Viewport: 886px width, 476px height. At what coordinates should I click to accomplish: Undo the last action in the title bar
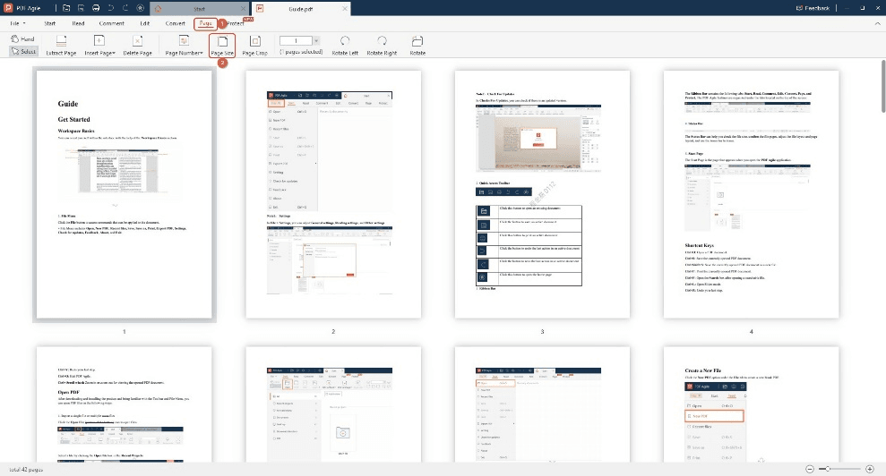pyautogui.click(x=111, y=8)
